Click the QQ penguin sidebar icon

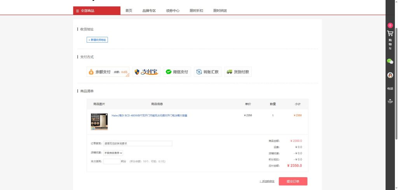[390, 75]
